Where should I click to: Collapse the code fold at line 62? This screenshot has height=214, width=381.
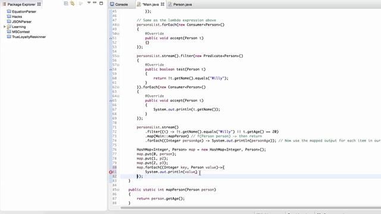click(x=118, y=87)
